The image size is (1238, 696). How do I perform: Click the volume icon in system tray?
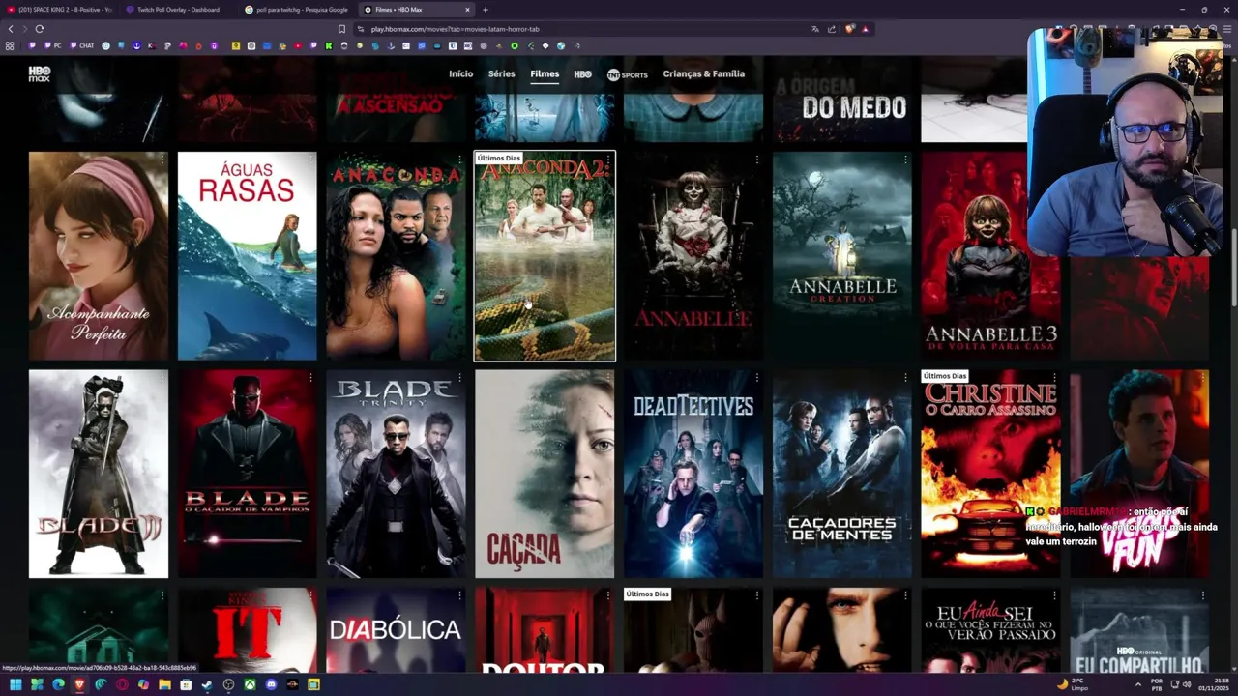point(1187,684)
